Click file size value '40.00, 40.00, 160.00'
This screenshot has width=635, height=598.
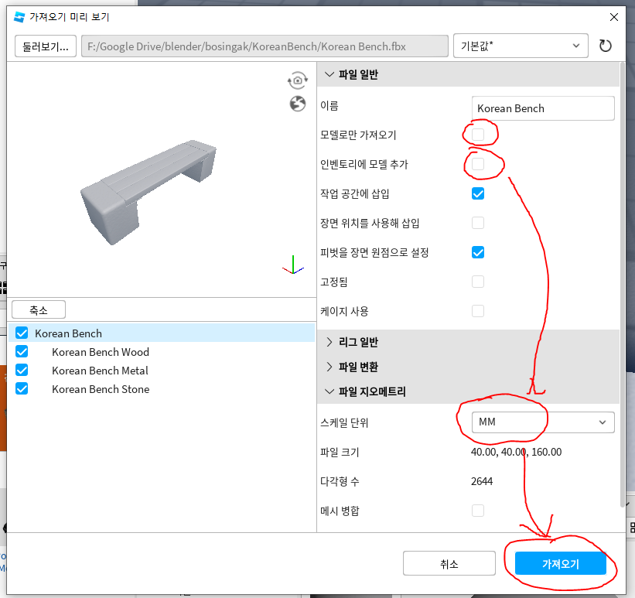[x=516, y=452]
